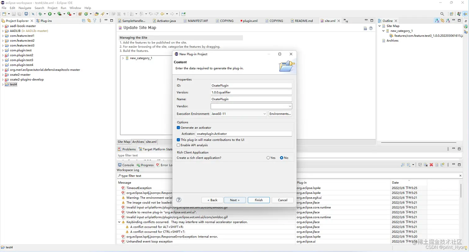Viewport: 469px width, 252px height.
Task: Click the help icon in Update Site Map header
Action: click(371, 28)
